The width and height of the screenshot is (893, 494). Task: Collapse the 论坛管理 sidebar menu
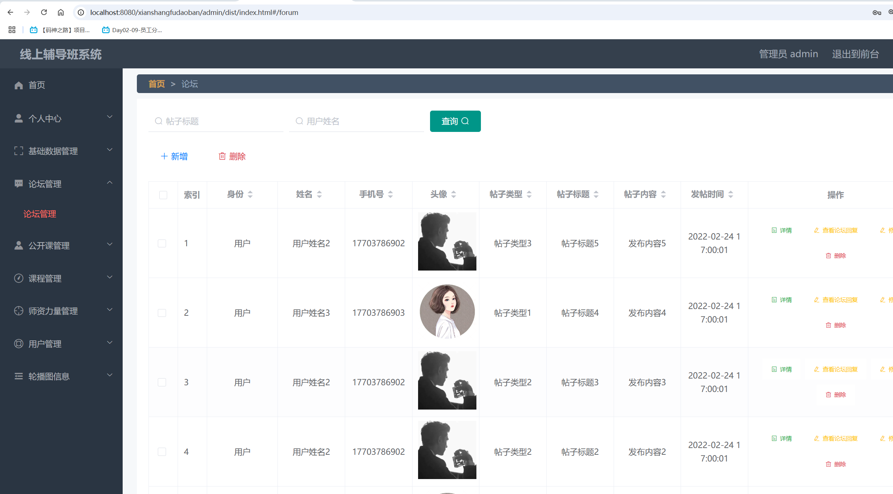click(x=61, y=183)
